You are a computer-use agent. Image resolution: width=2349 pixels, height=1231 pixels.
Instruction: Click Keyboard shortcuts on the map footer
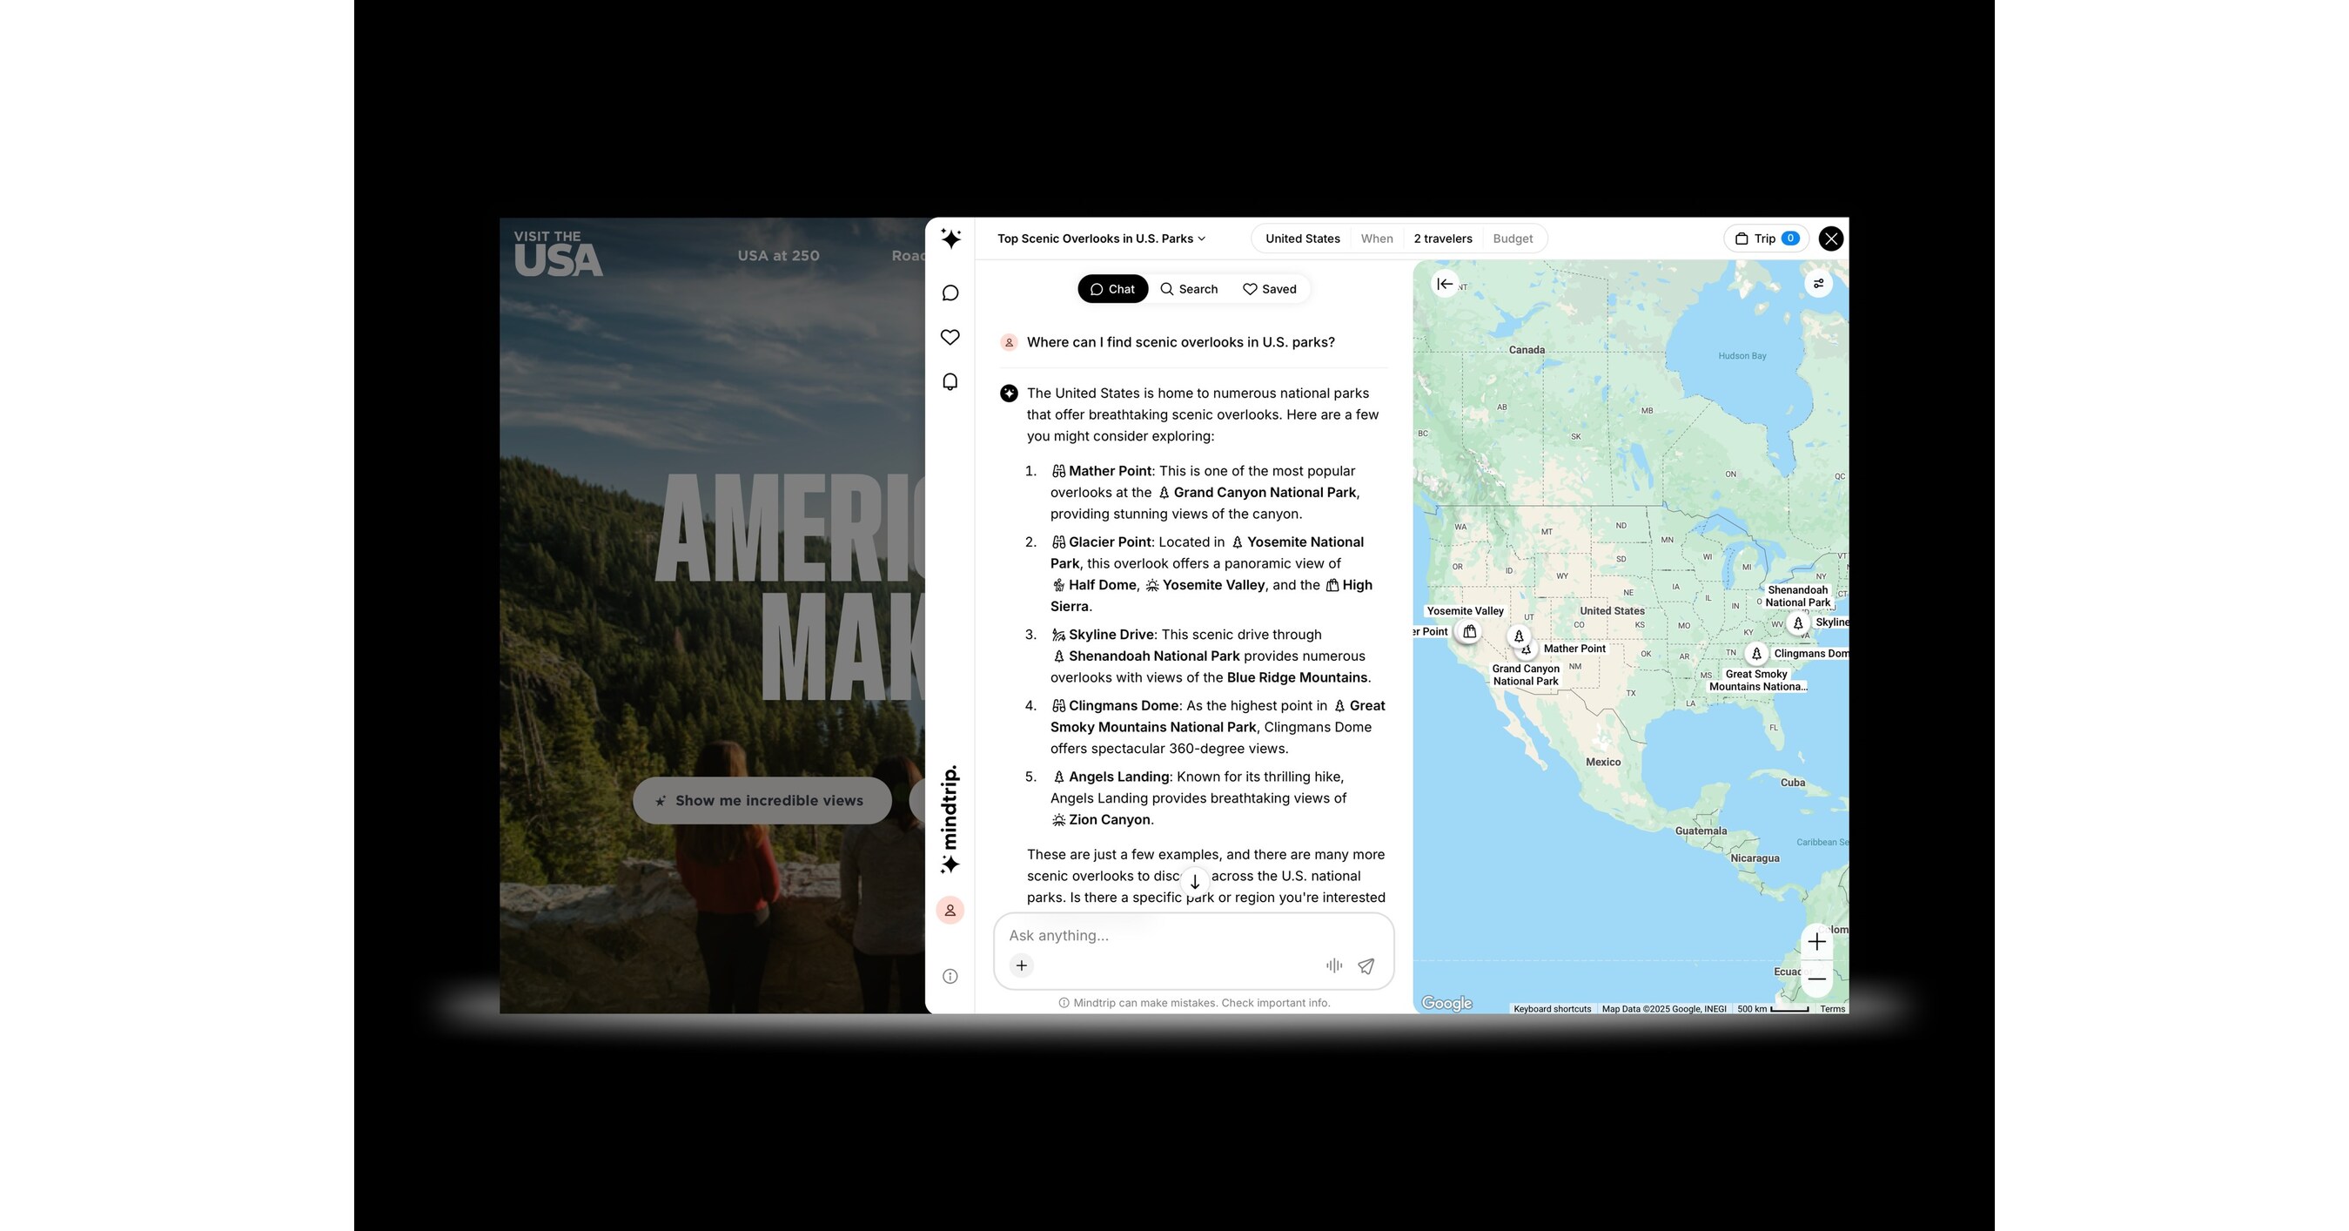1552,1008
